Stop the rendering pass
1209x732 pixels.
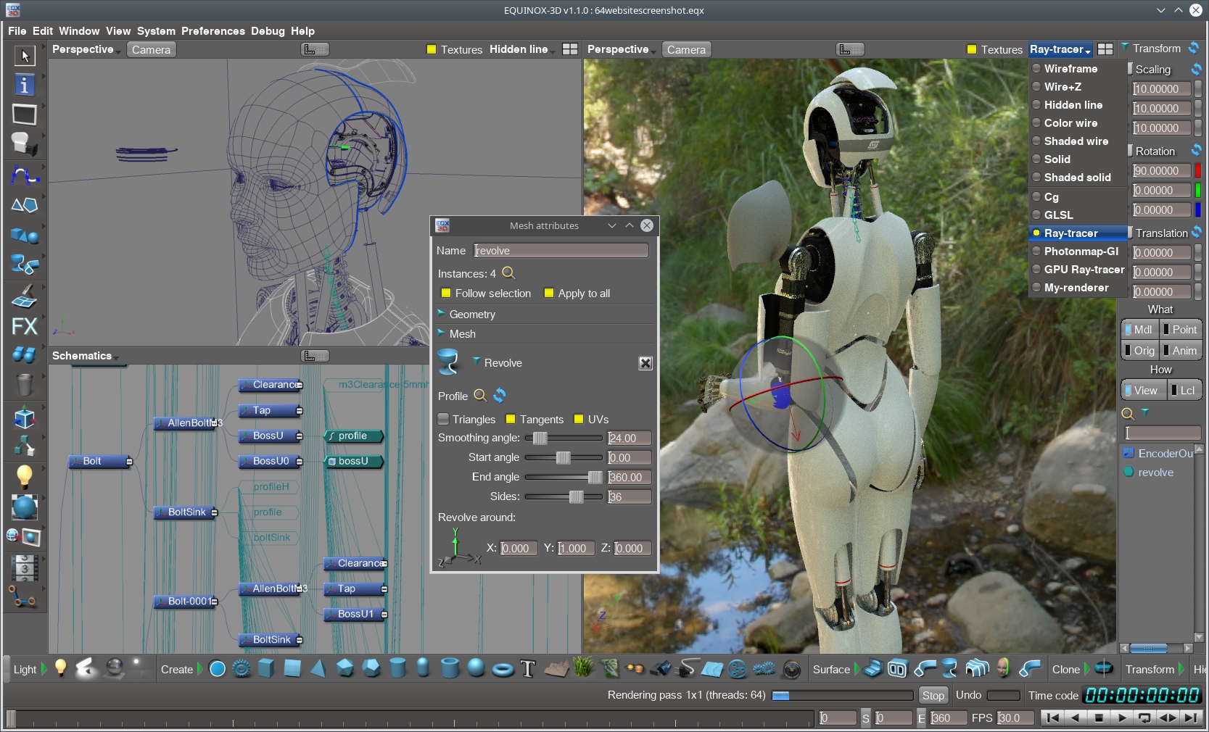pos(933,695)
